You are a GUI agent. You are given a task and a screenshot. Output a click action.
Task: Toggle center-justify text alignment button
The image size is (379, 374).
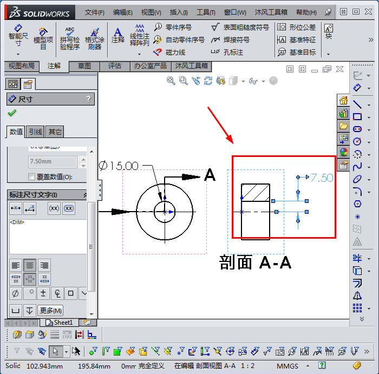30,265
